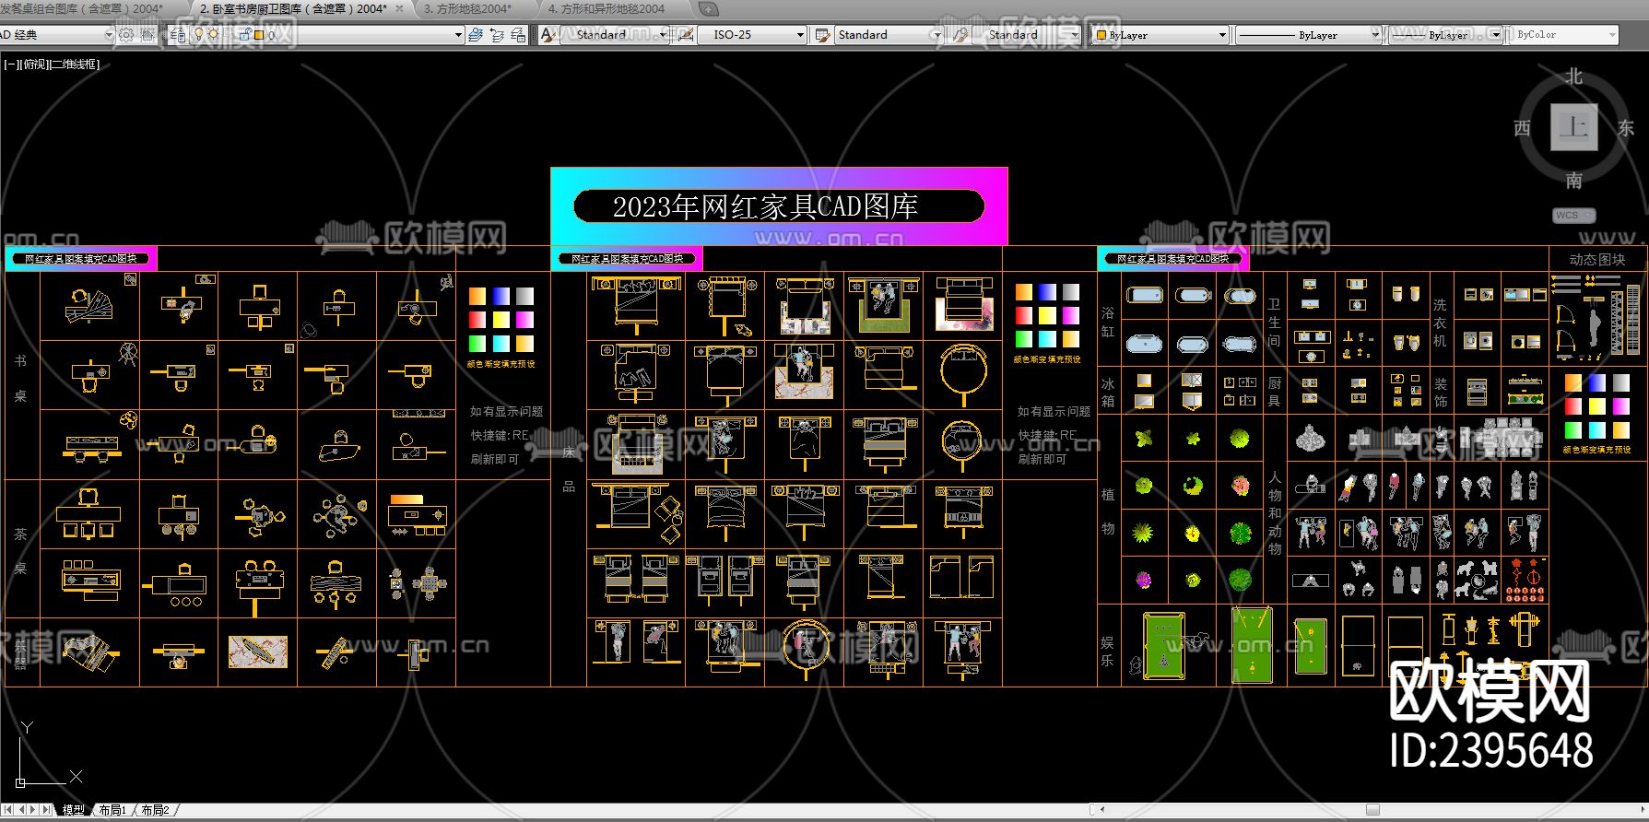This screenshot has width=1649, height=822.
Task: Click ViewCube 北 north direction
Action: tap(1573, 76)
